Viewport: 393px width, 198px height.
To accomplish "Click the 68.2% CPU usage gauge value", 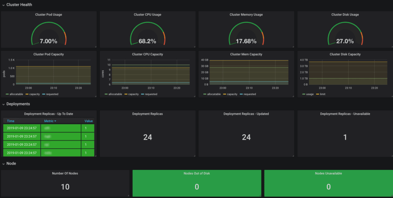I will 147,41.
